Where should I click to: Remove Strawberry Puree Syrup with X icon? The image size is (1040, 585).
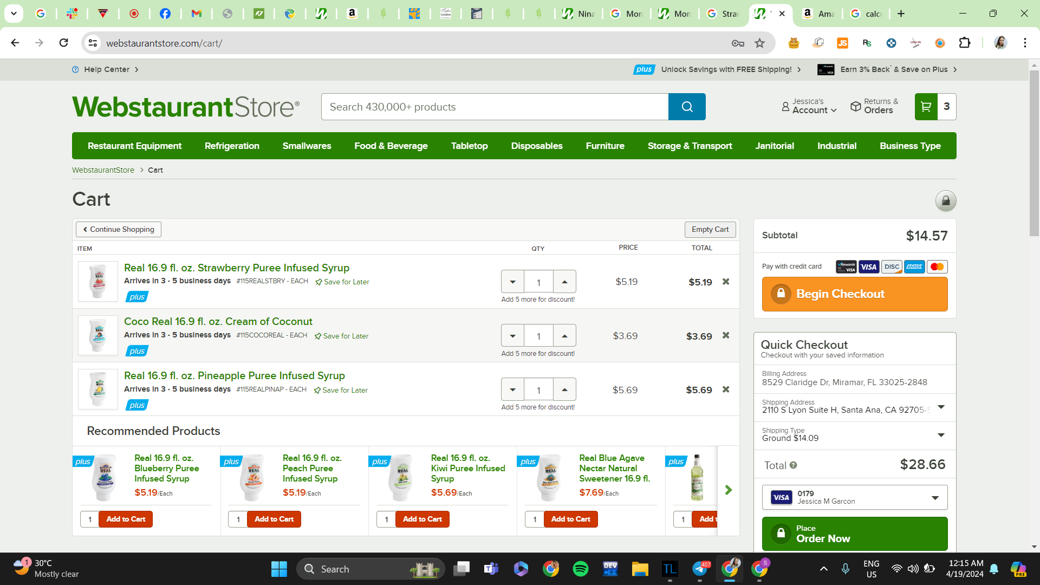pyautogui.click(x=726, y=282)
